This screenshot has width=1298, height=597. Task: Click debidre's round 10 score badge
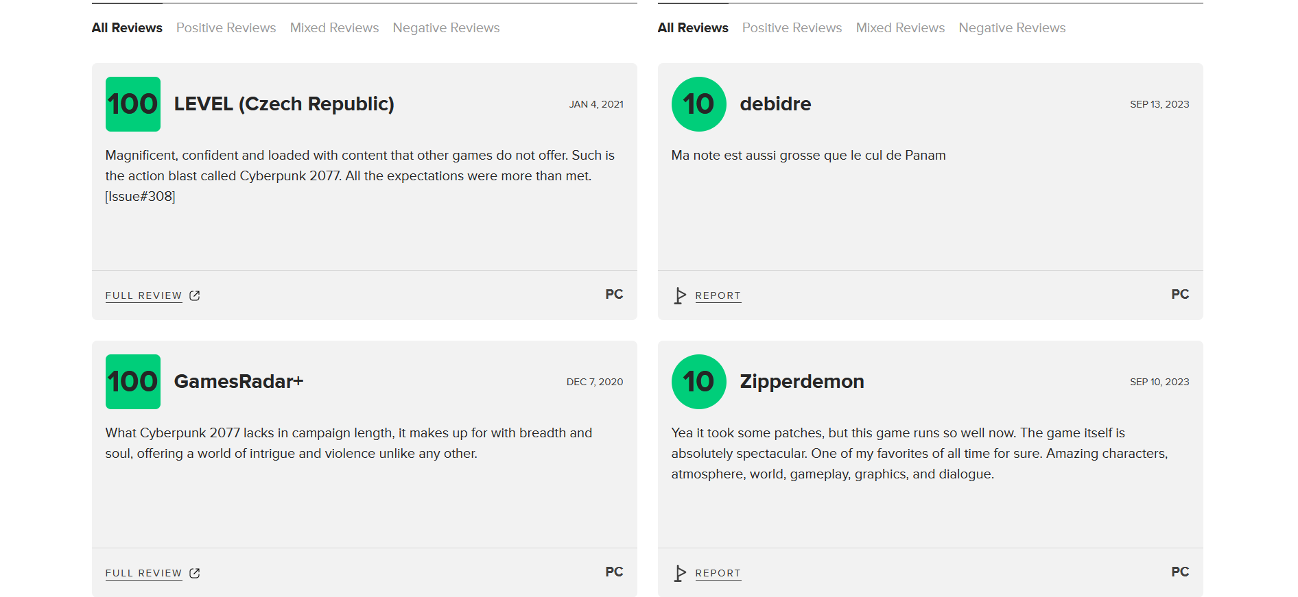699,104
